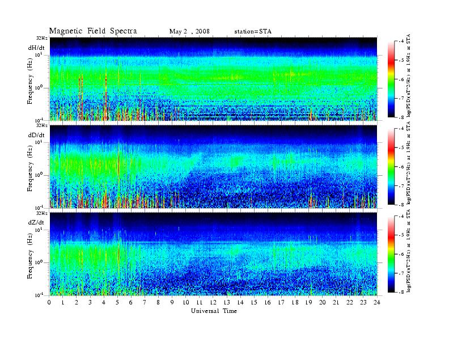Image resolution: width=449 pixels, height=347 pixels.
Task: Click the "-4" value on dH/dt color bar
Action: (x=401, y=41)
